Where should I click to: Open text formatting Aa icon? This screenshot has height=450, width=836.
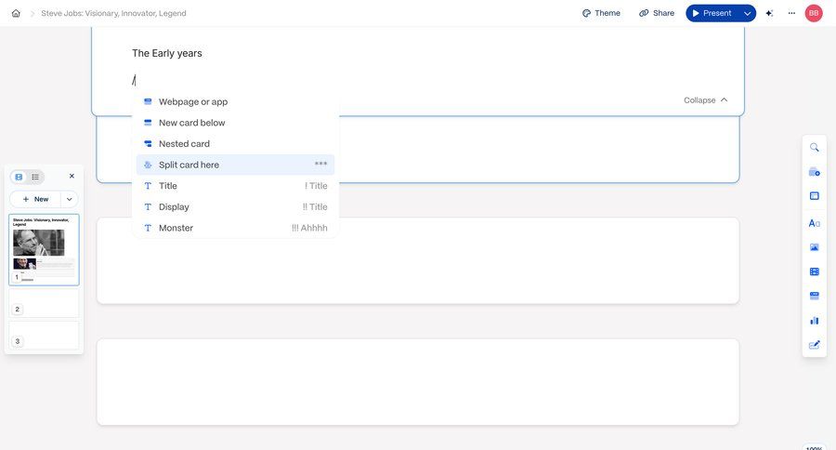[x=814, y=223]
